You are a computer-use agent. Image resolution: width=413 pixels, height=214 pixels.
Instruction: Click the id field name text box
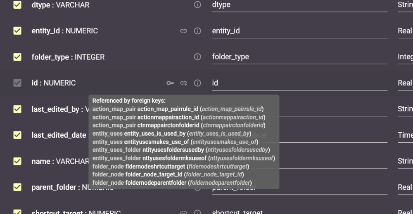pos(299,83)
